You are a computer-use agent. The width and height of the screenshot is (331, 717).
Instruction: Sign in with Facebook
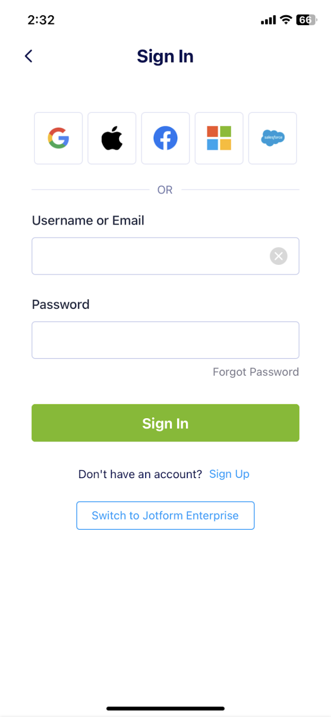[x=165, y=138]
